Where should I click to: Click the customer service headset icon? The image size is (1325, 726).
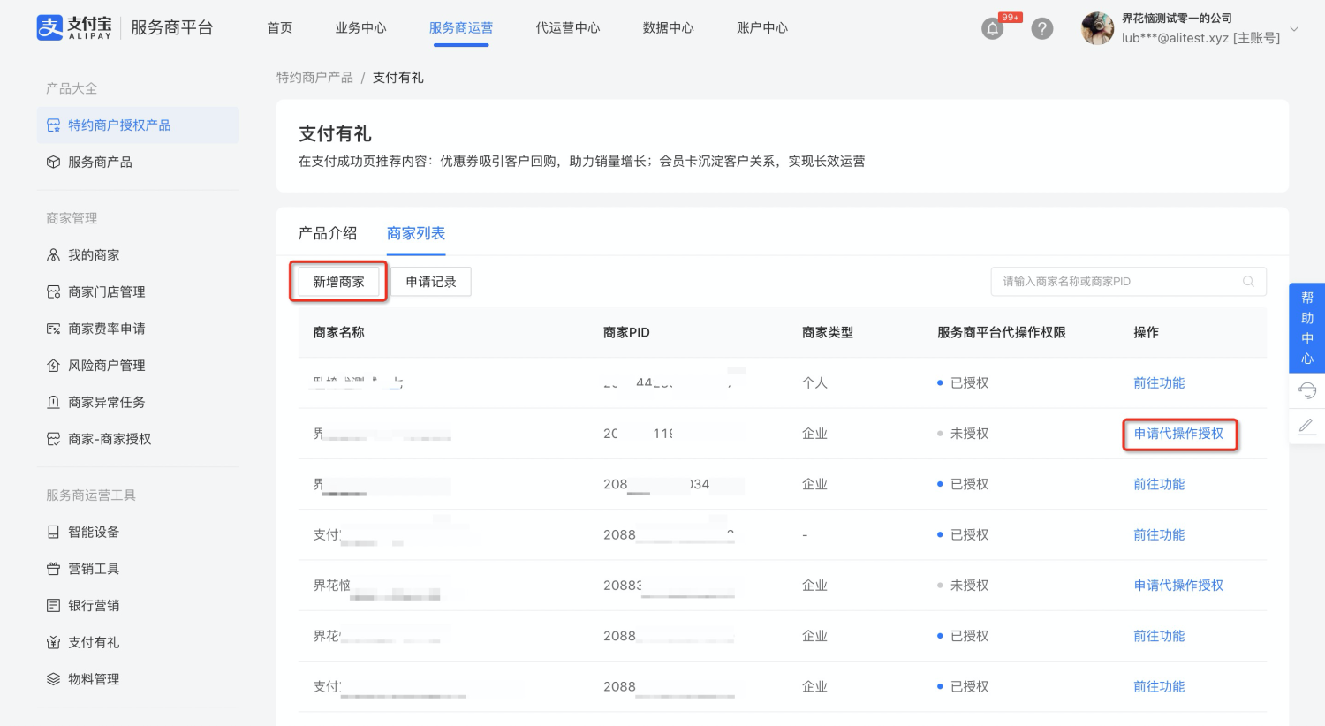point(1307,390)
